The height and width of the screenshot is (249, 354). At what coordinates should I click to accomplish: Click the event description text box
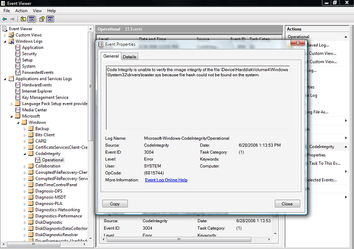198,98
